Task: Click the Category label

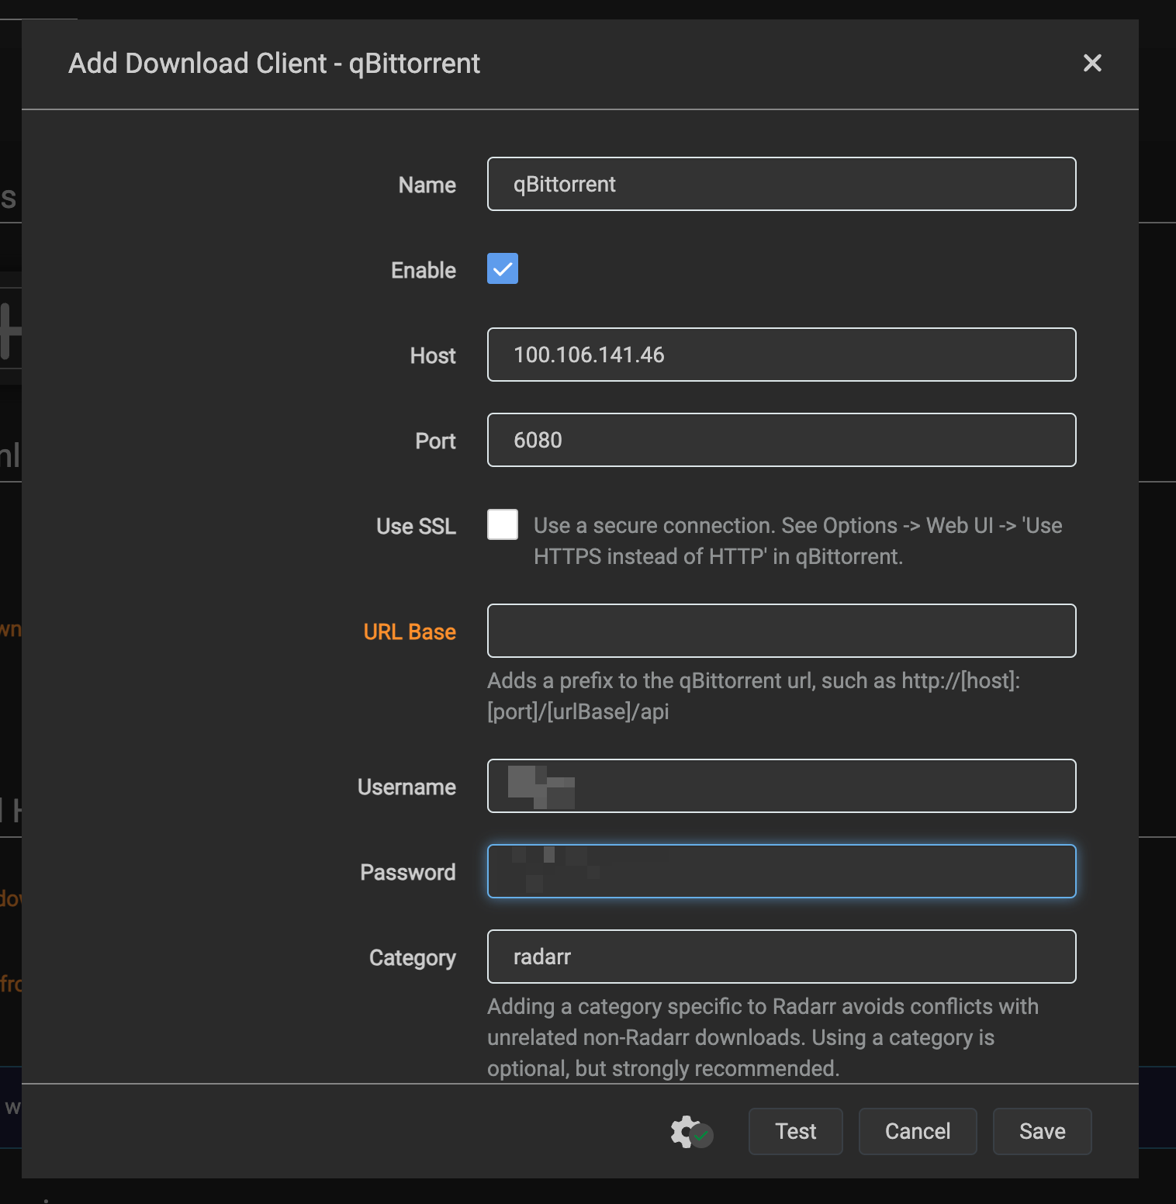Action: 413,957
